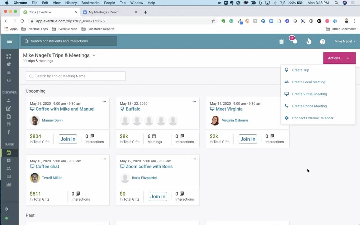Select the person icon under DISCOVER
The width and height of the screenshot is (360, 225).
[x=9, y=100]
